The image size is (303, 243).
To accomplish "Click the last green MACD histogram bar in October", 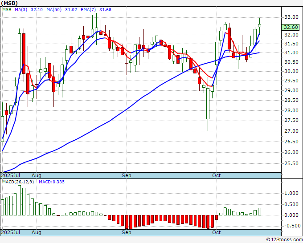I will [x=259, y=211].
